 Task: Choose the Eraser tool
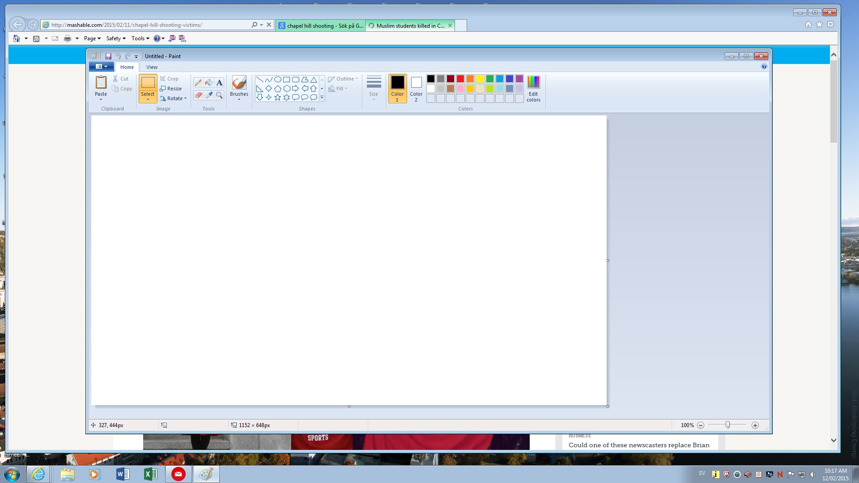198,95
